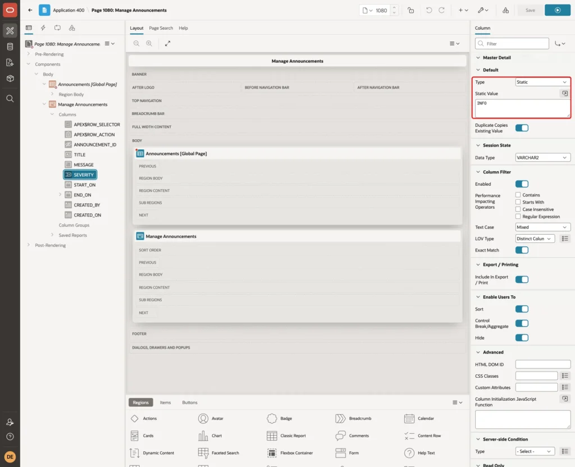Open CSS Classes picker list icon

(565, 376)
